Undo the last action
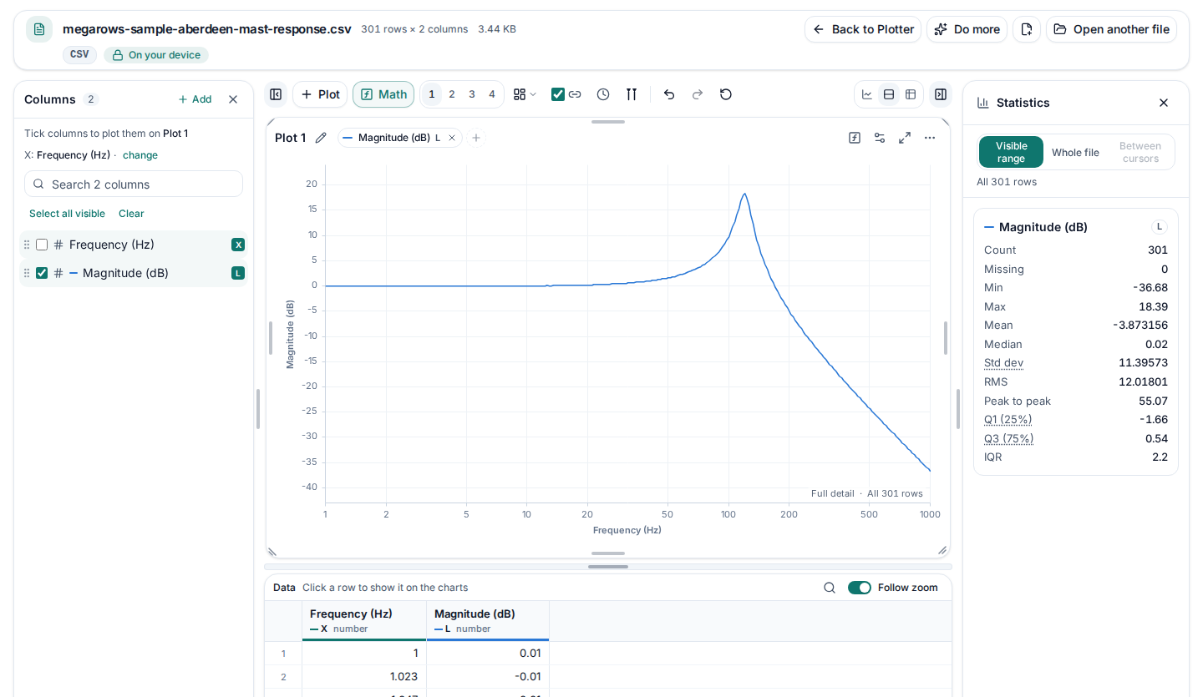Image resolution: width=1203 pixels, height=697 pixels. pyautogui.click(x=669, y=94)
